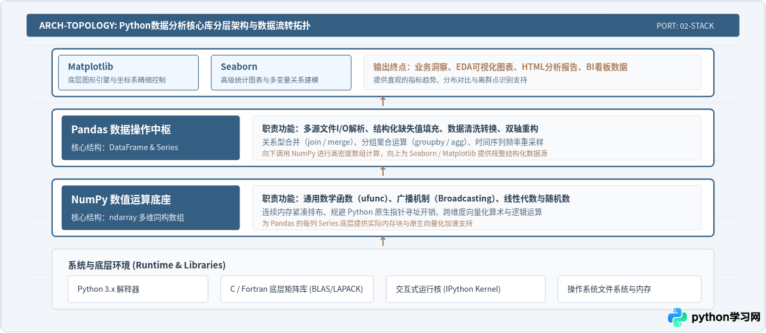Click the ARCH-TOPOLOGY header title text
766x333 pixels.
174,26
